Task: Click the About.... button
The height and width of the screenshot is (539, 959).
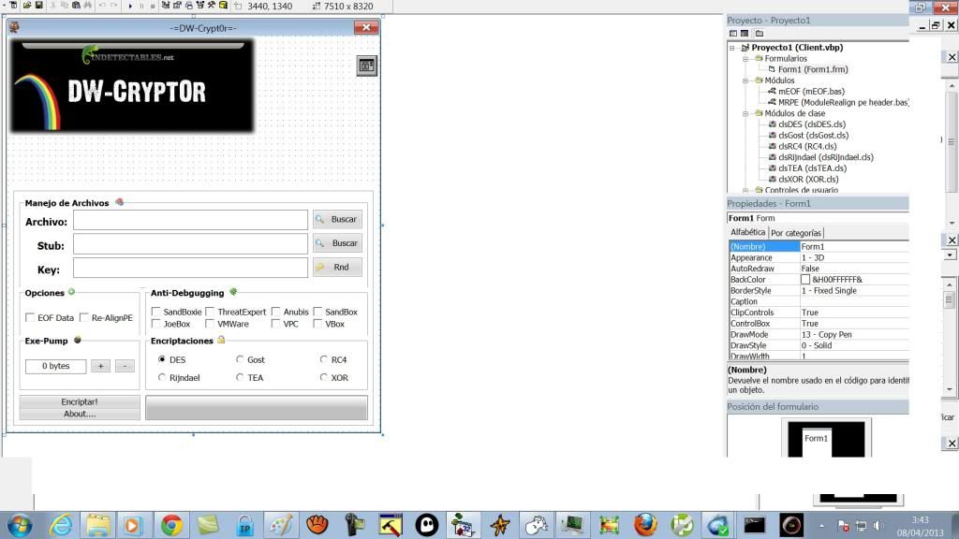Action: [x=80, y=414]
